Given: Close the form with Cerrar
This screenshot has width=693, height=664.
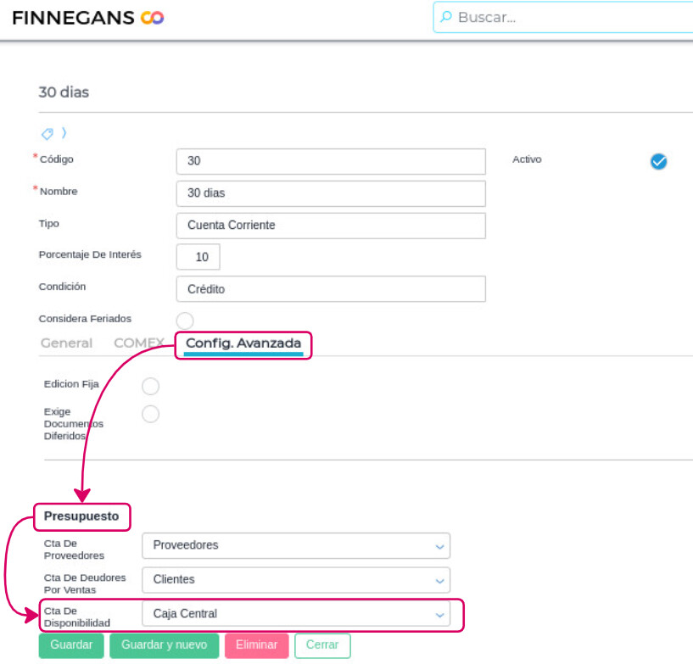Looking at the screenshot, I should [x=322, y=645].
